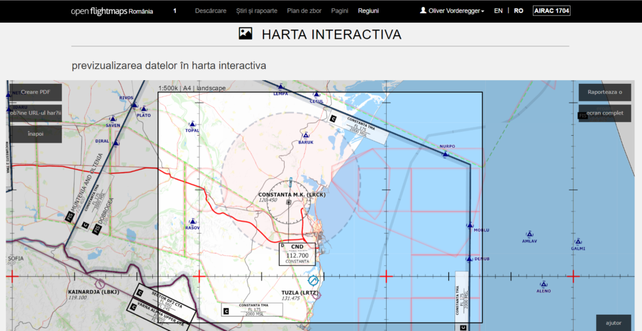Select the AMLAV waypoint triangle
Screen dimensions: 642x331
pyautogui.click(x=530, y=235)
